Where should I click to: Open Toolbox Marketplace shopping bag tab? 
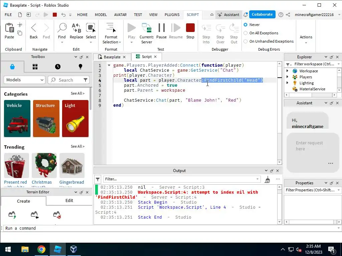tap(12, 67)
